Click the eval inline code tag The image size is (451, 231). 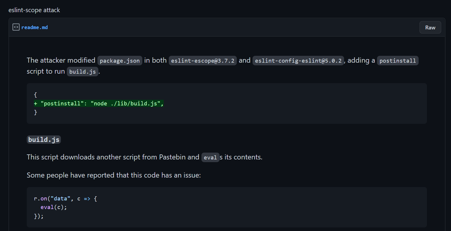210,157
